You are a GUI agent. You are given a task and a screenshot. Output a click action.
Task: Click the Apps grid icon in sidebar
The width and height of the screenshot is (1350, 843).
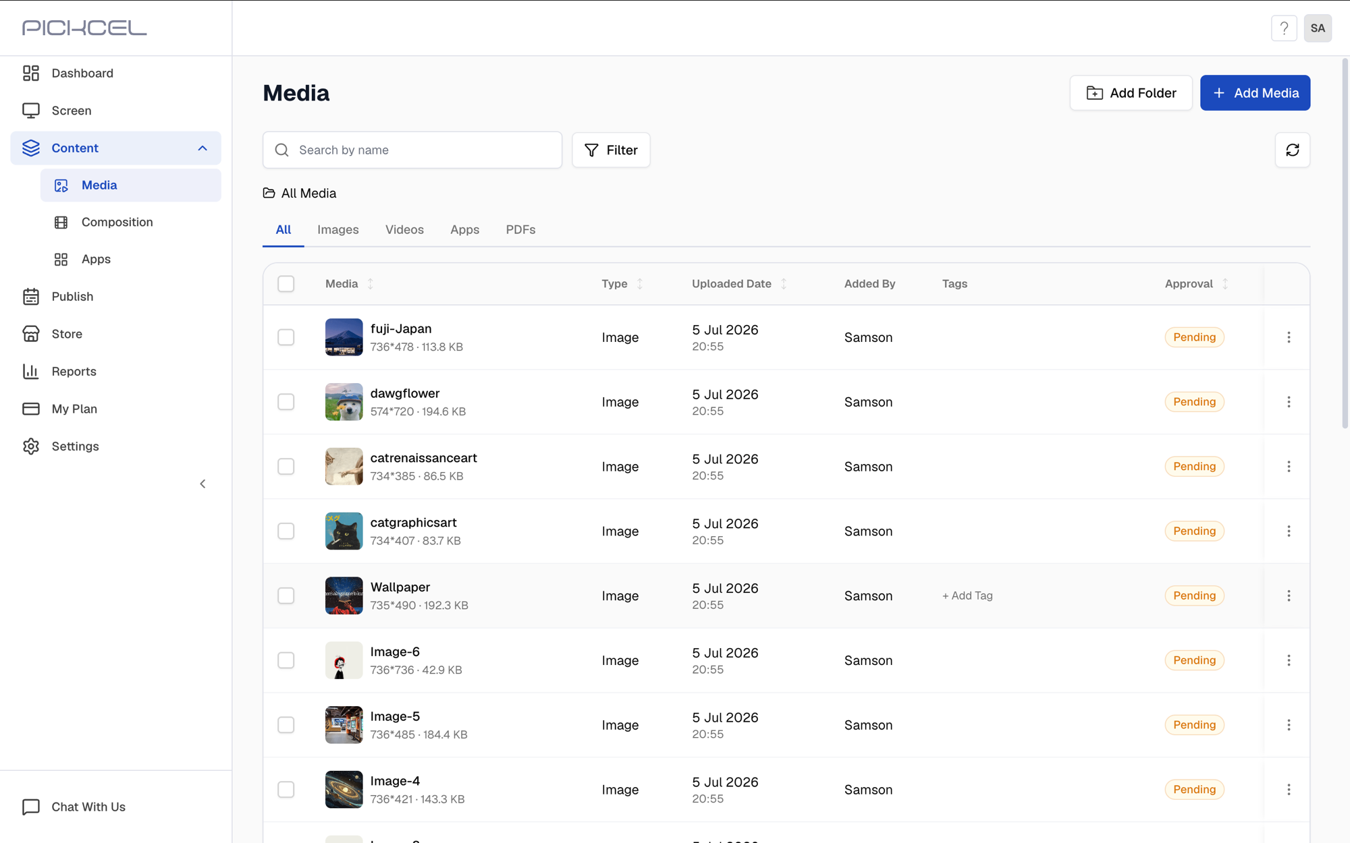61,259
